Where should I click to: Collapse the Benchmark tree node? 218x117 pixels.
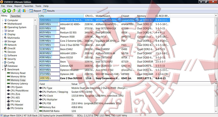(2, 70)
